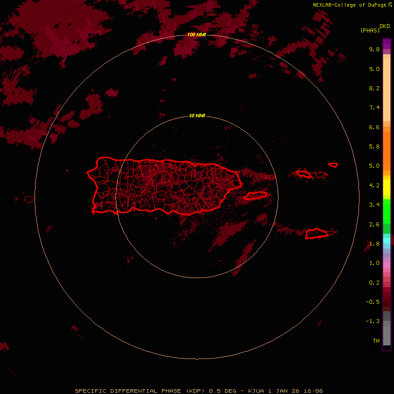Click the 2.6 scale value
Screen dimensions: 394x394
pos(374,225)
